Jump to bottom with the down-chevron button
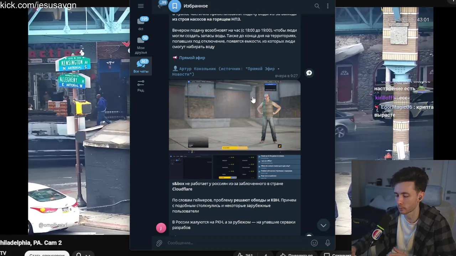 [x=323, y=225]
